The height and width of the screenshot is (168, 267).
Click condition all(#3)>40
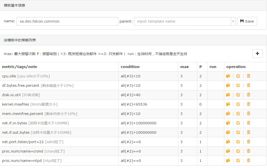[x=130, y=95]
